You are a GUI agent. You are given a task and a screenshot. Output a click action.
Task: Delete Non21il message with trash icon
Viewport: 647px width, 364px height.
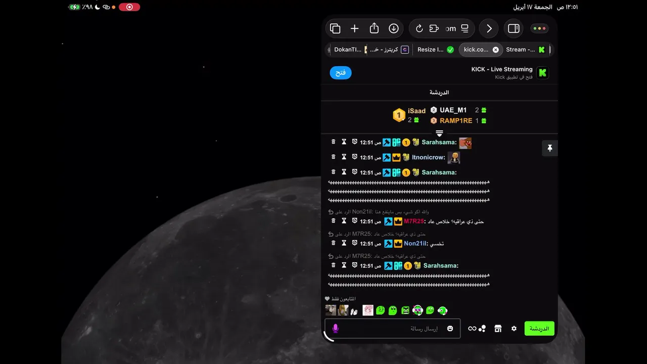(x=333, y=243)
